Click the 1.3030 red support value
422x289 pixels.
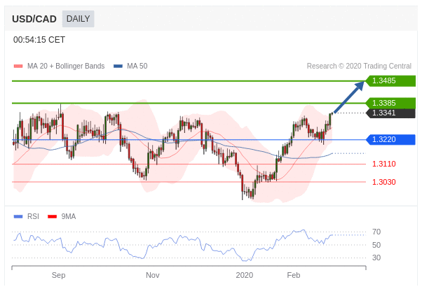point(383,182)
